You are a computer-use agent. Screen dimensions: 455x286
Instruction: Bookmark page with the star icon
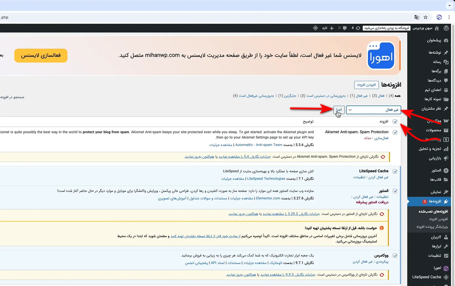pos(426,17)
